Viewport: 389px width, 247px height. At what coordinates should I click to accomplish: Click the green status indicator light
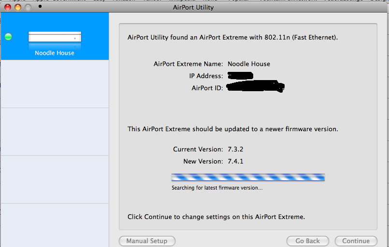[8, 37]
